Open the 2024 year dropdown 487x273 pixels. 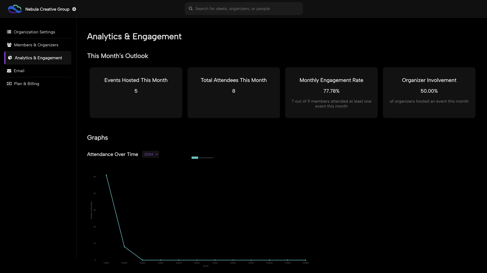(x=150, y=154)
